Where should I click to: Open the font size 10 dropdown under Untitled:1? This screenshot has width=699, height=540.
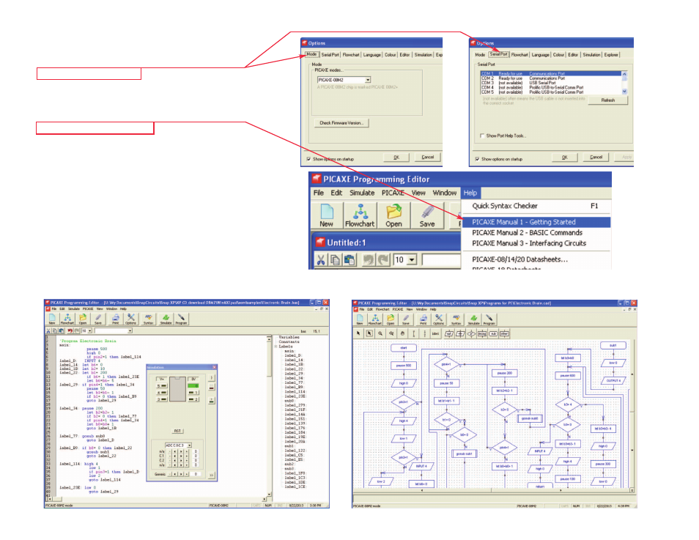(412, 259)
